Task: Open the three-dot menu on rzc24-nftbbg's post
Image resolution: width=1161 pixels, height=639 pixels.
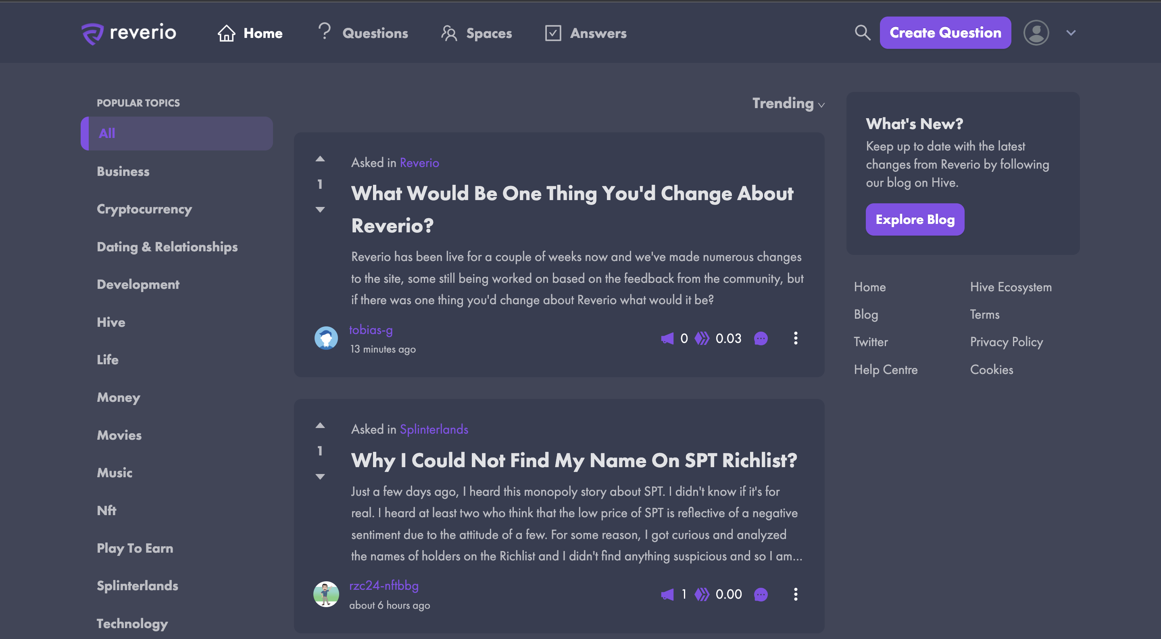Action: pyautogui.click(x=796, y=594)
